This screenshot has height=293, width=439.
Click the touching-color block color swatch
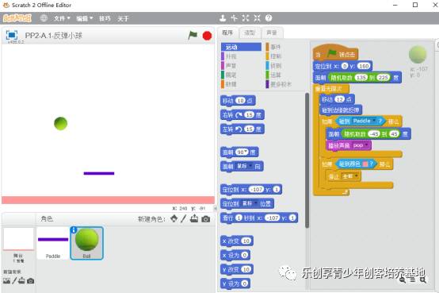click(365, 164)
